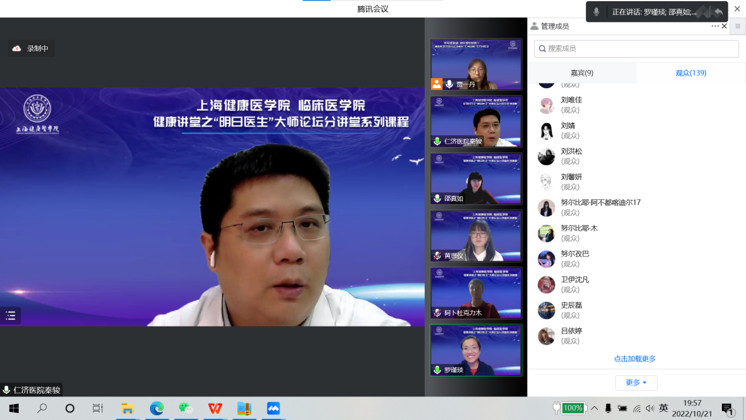Viewport: 746px width, 420px height.
Task: Click the 点击加载更多 link
Action: tap(635, 359)
